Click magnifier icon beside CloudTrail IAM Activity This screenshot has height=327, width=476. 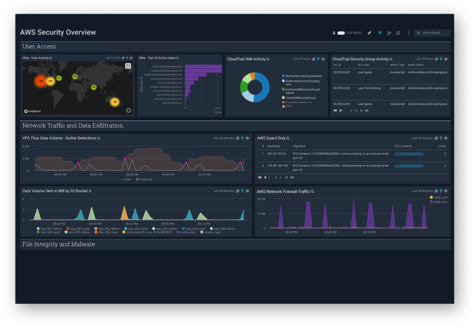(x=268, y=59)
